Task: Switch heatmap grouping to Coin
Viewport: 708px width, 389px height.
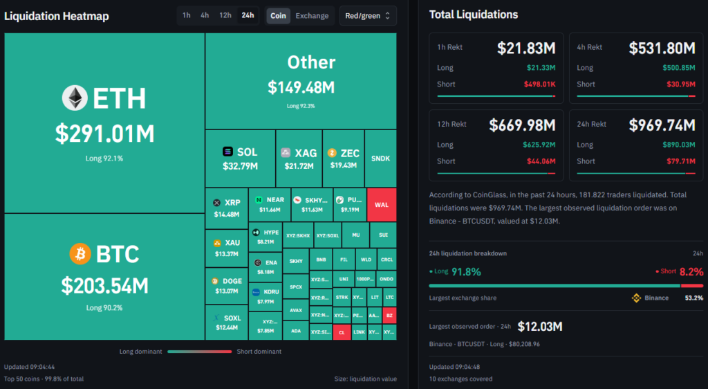Action: [x=278, y=16]
